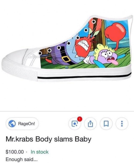Viewport: 134px width, 163px height.
Task: Tap the share icon
Action: tap(90, 124)
